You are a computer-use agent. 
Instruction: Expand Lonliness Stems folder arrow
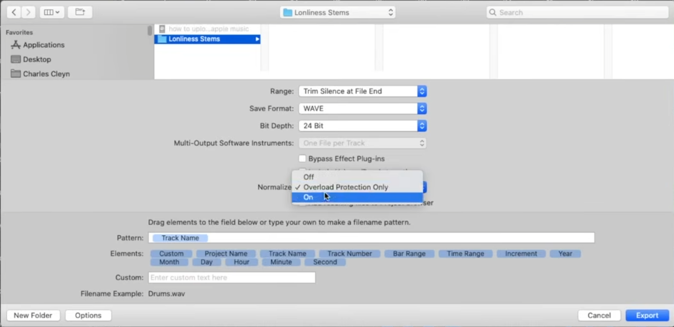pos(257,39)
